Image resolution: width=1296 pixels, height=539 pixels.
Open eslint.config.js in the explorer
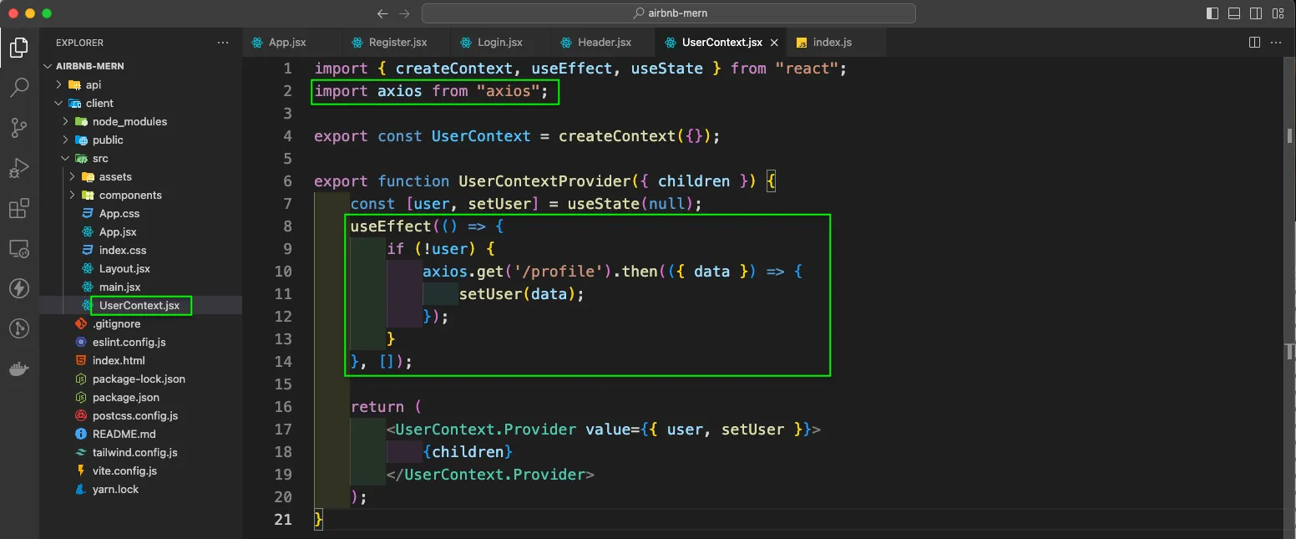click(141, 342)
